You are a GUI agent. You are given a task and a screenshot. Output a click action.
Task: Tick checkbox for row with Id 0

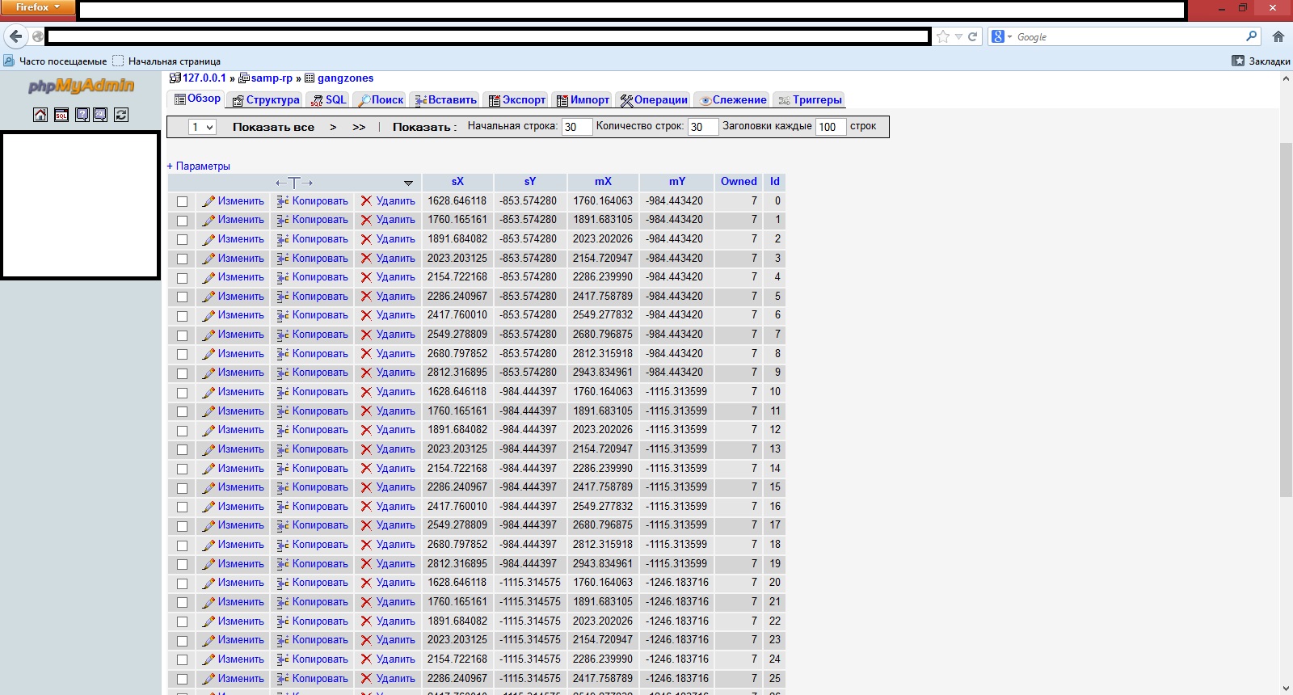tap(182, 202)
